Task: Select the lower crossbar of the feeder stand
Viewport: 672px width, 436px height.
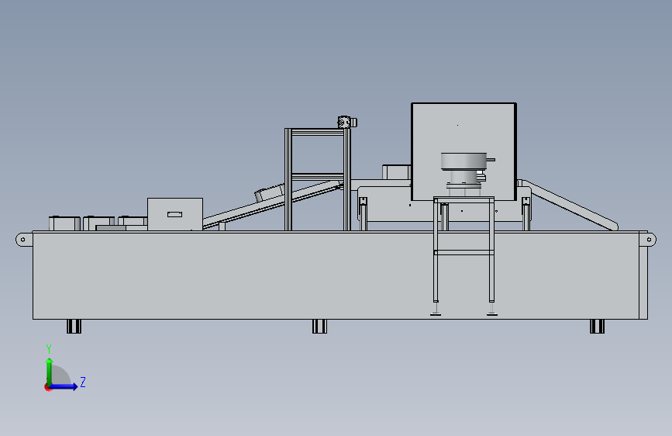Action: (464, 252)
